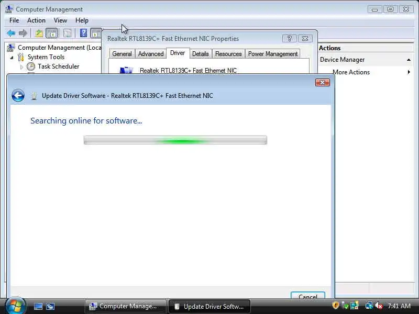
Task: Open the Action menu
Action: (x=36, y=20)
